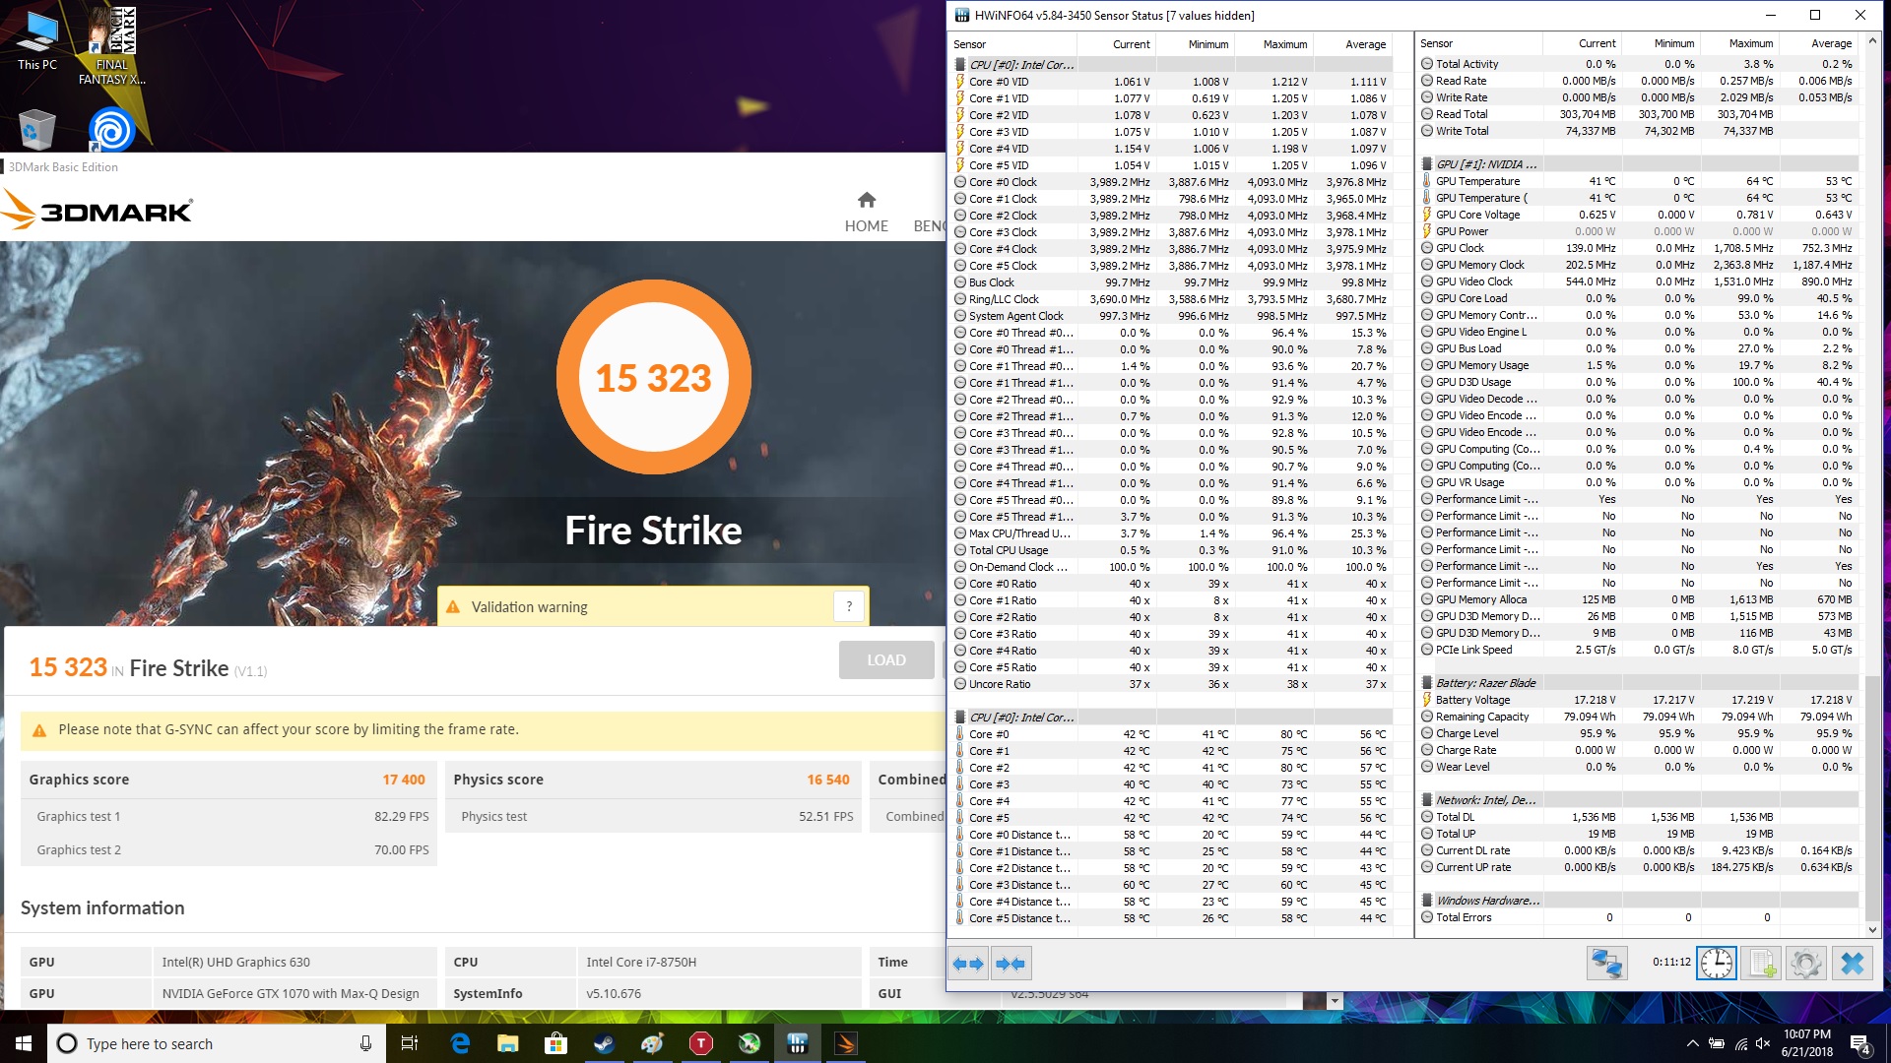Select the PCIe Link Speed row

pyautogui.click(x=1639, y=650)
